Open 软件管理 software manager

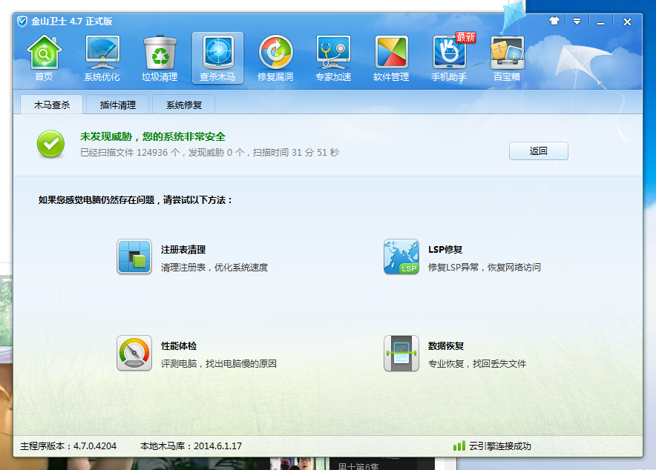pyautogui.click(x=391, y=58)
